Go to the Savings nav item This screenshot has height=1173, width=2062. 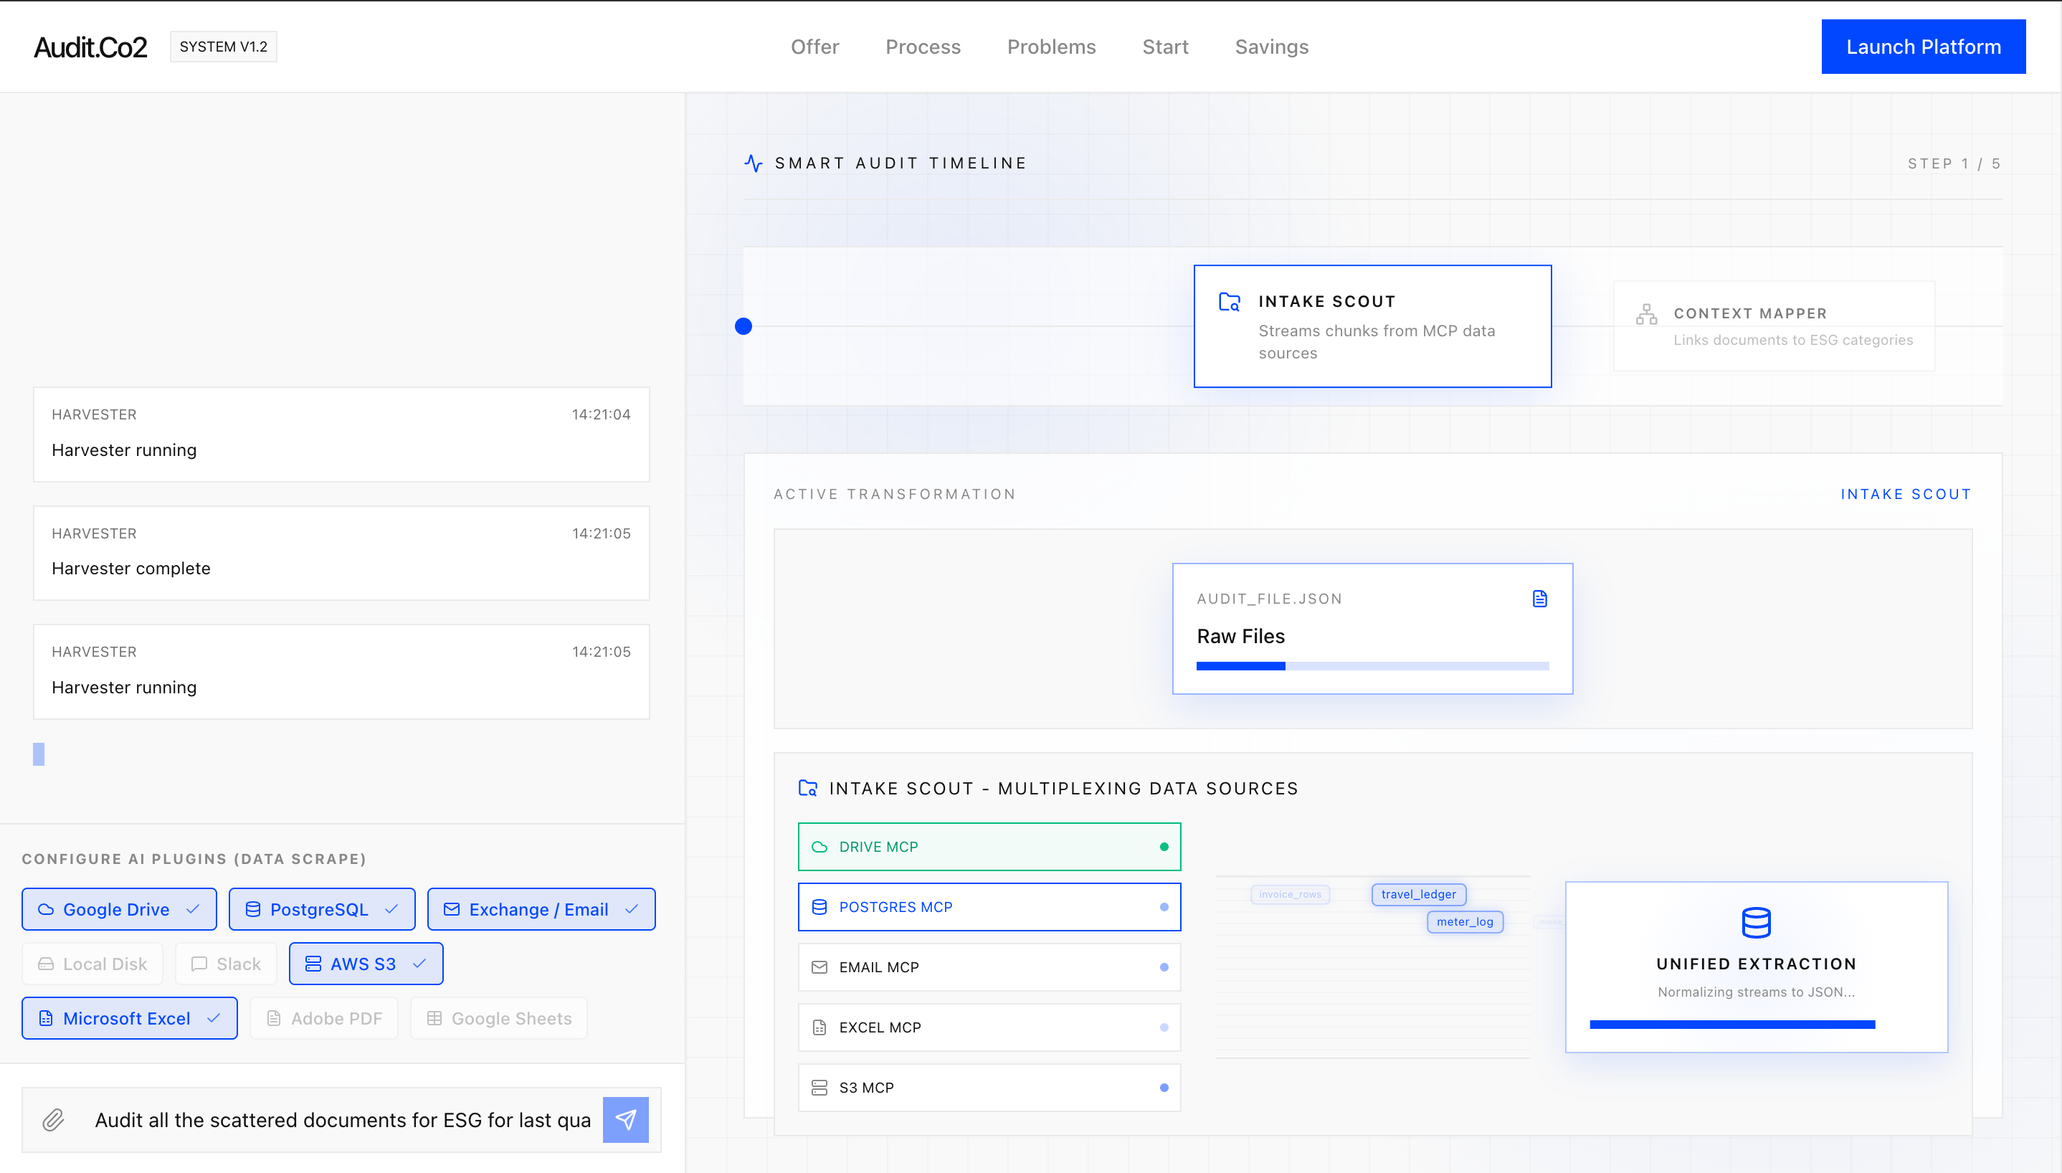click(x=1271, y=47)
